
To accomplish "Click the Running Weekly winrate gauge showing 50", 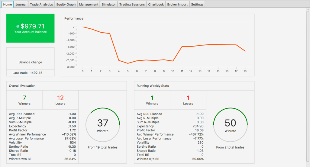I will 230,125.
